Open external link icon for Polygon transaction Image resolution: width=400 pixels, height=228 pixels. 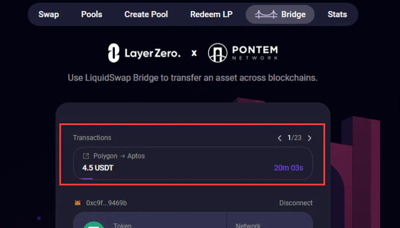coord(86,156)
